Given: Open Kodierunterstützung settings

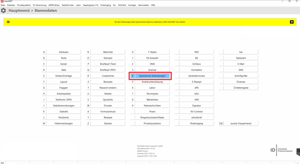Looking at the screenshot, I should [x=152, y=82].
